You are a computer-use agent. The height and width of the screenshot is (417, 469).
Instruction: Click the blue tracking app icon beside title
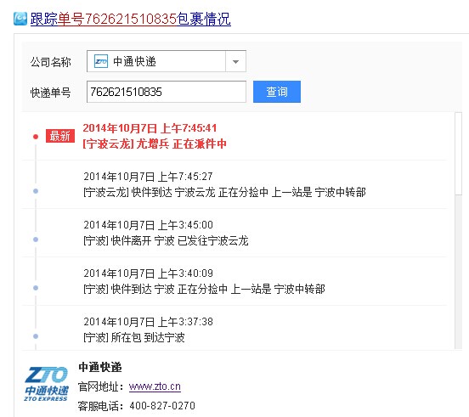[x=20, y=19]
